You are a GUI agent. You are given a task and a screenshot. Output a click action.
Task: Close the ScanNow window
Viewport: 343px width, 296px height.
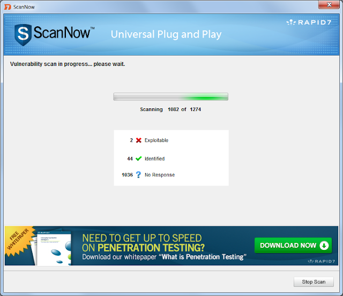(x=329, y=4)
